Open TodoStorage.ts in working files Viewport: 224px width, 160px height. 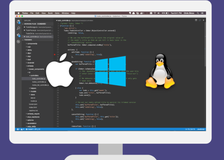37,27
